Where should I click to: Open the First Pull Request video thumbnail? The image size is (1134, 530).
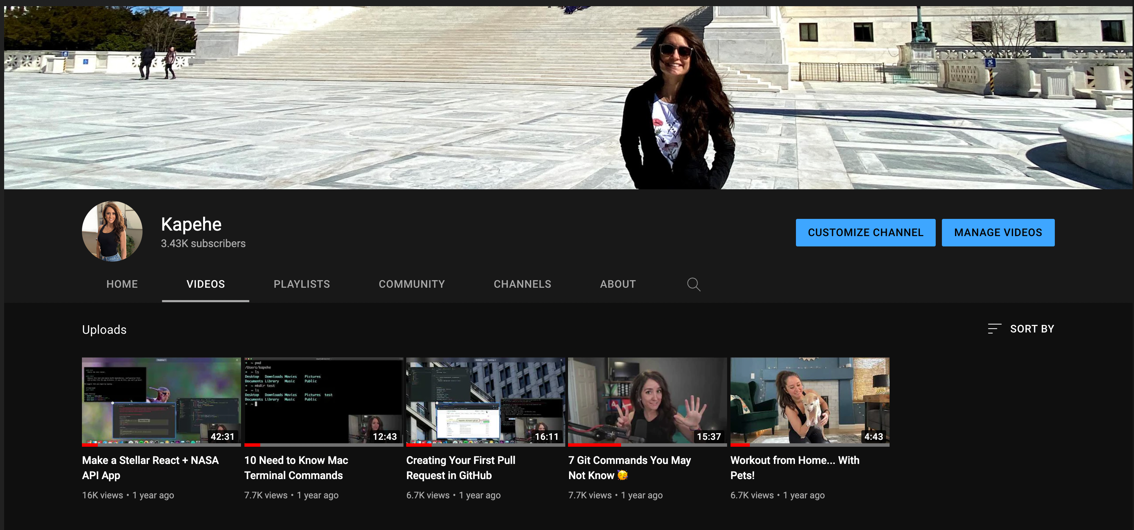pyautogui.click(x=485, y=402)
